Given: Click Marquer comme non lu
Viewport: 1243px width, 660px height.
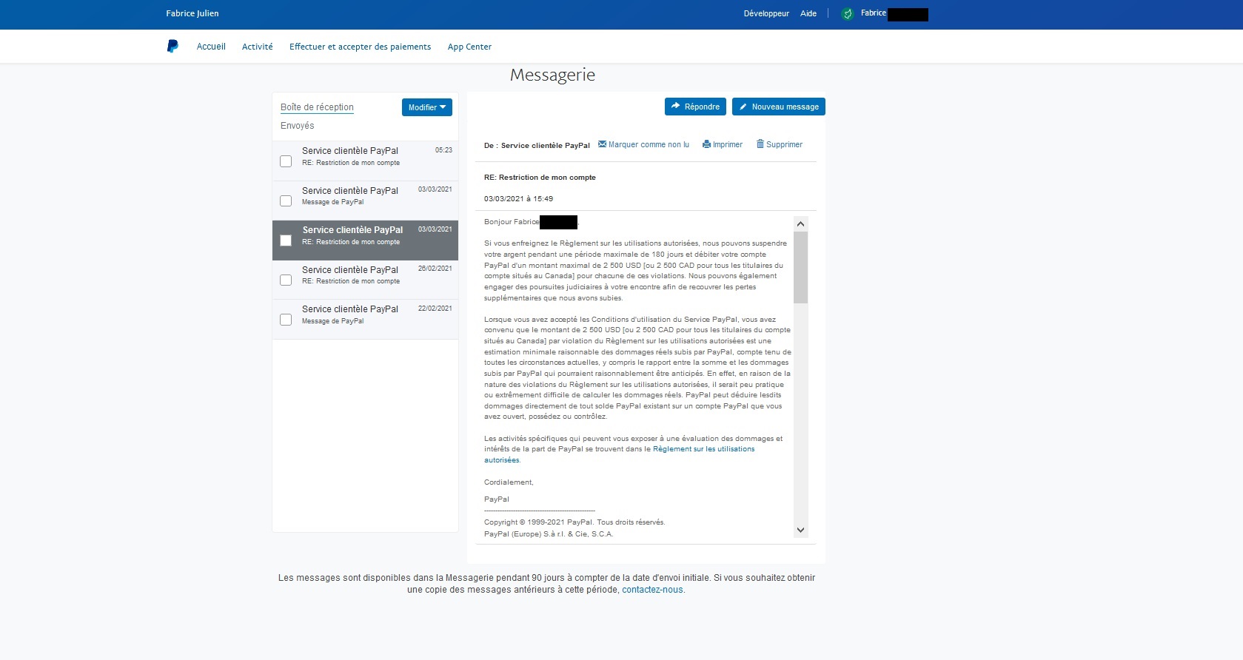Looking at the screenshot, I should coord(649,144).
